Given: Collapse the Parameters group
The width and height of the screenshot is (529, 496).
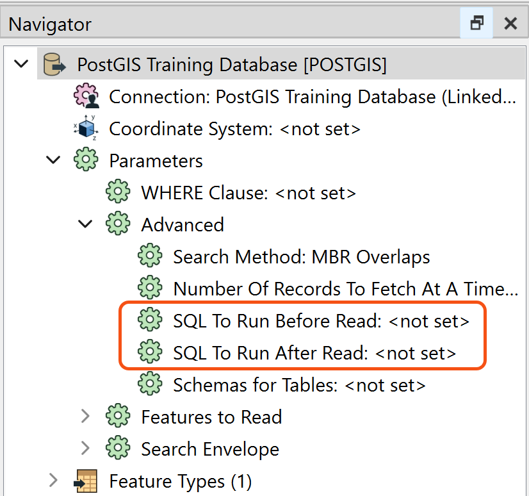Looking at the screenshot, I should point(54,161).
